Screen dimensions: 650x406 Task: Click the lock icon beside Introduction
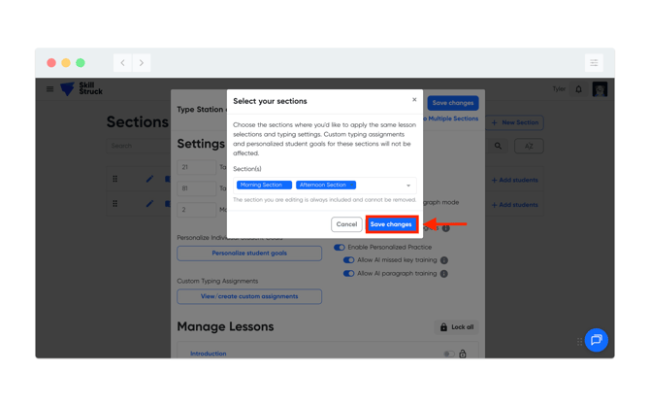(463, 354)
